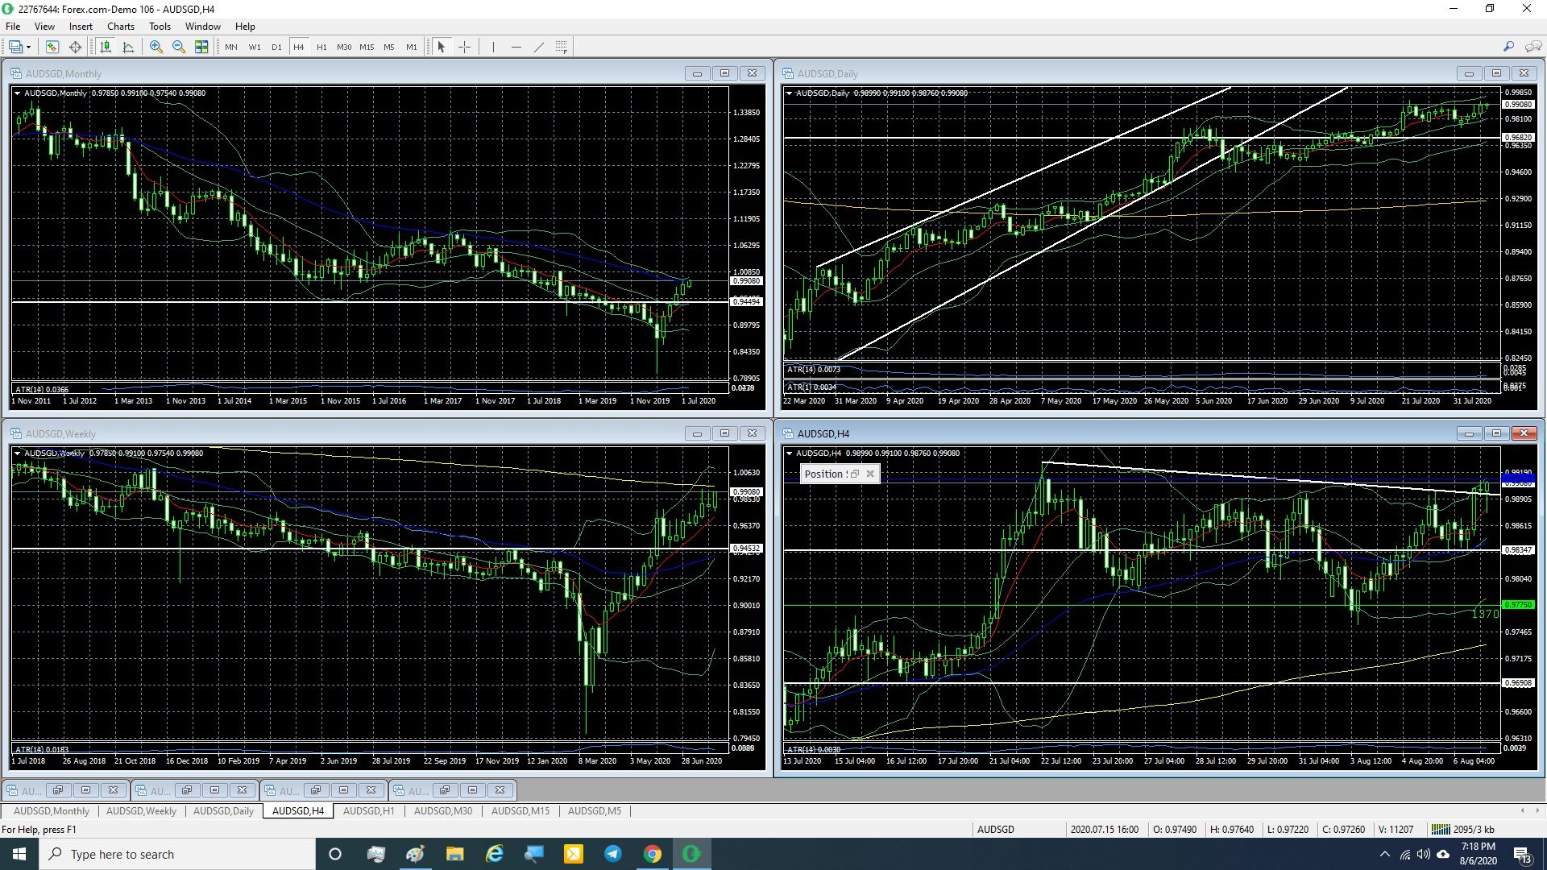Open the chat bubbles icon
The image size is (1547, 870).
(x=1533, y=47)
